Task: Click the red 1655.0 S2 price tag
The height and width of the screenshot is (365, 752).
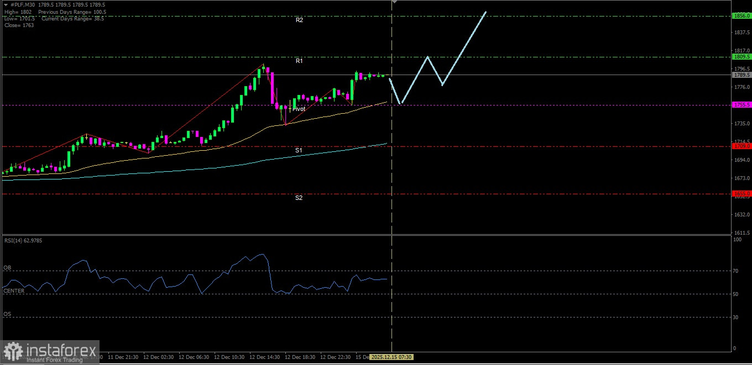Action: pyautogui.click(x=741, y=194)
